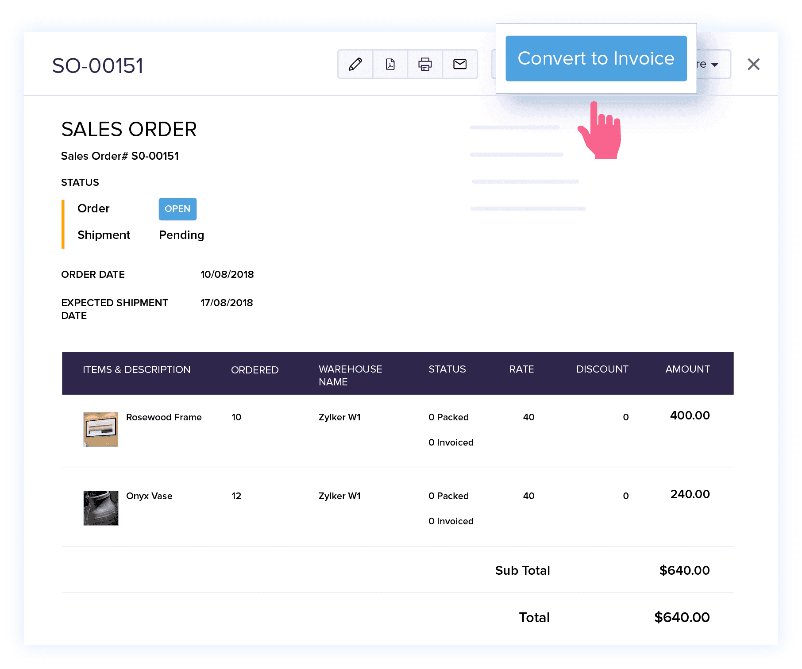Image resolution: width=802 pixels, height=669 pixels.
Task: Email the sales order via envelope icon
Action: click(460, 65)
